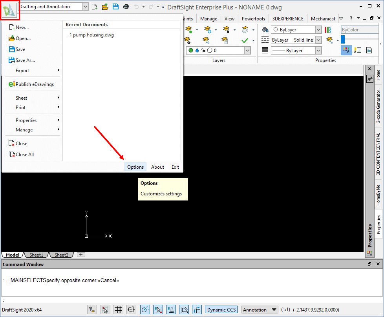Click the blue transparency slider handle
This screenshot has height=317, width=384.
click(343, 39)
